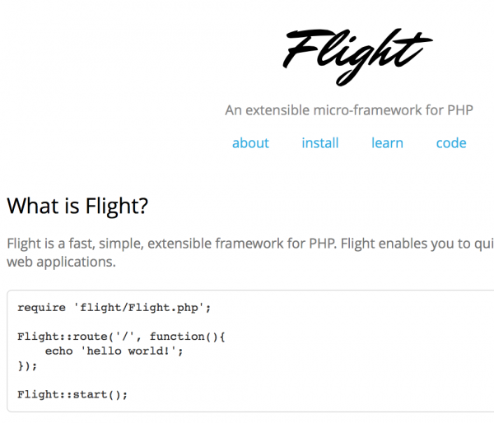Open the about page link

tap(250, 143)
